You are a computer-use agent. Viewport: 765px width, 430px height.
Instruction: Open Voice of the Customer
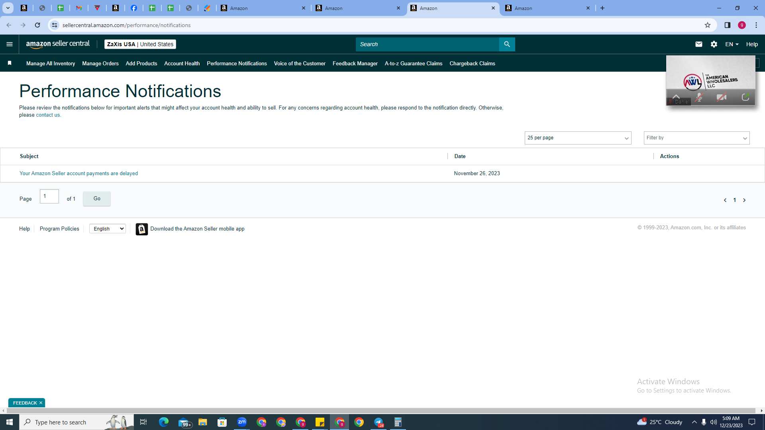pyautogui.click(x=300, y=63)
